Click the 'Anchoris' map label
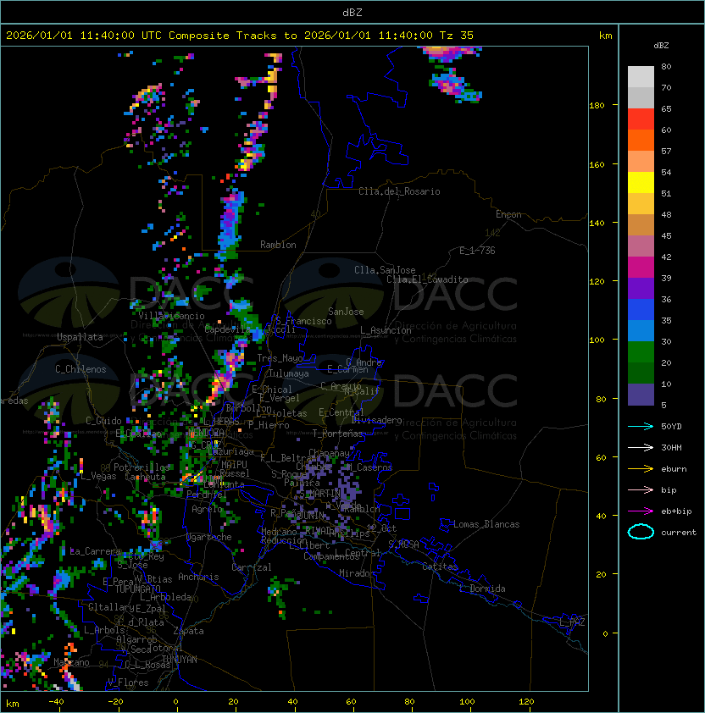Viewport: 705px width, 713px height. (x=198, y=577)
